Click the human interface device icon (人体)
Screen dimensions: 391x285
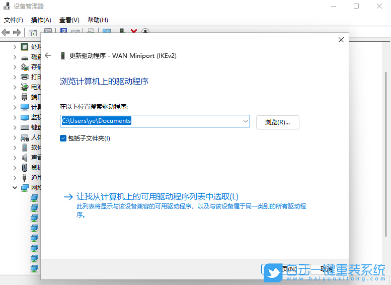tap(25, 137)
